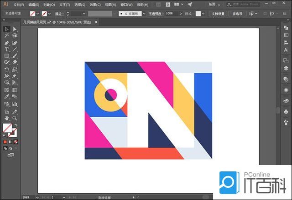
Task: Open the 5 点圆形 brush dropdown
Action: (x=144, y=14)
